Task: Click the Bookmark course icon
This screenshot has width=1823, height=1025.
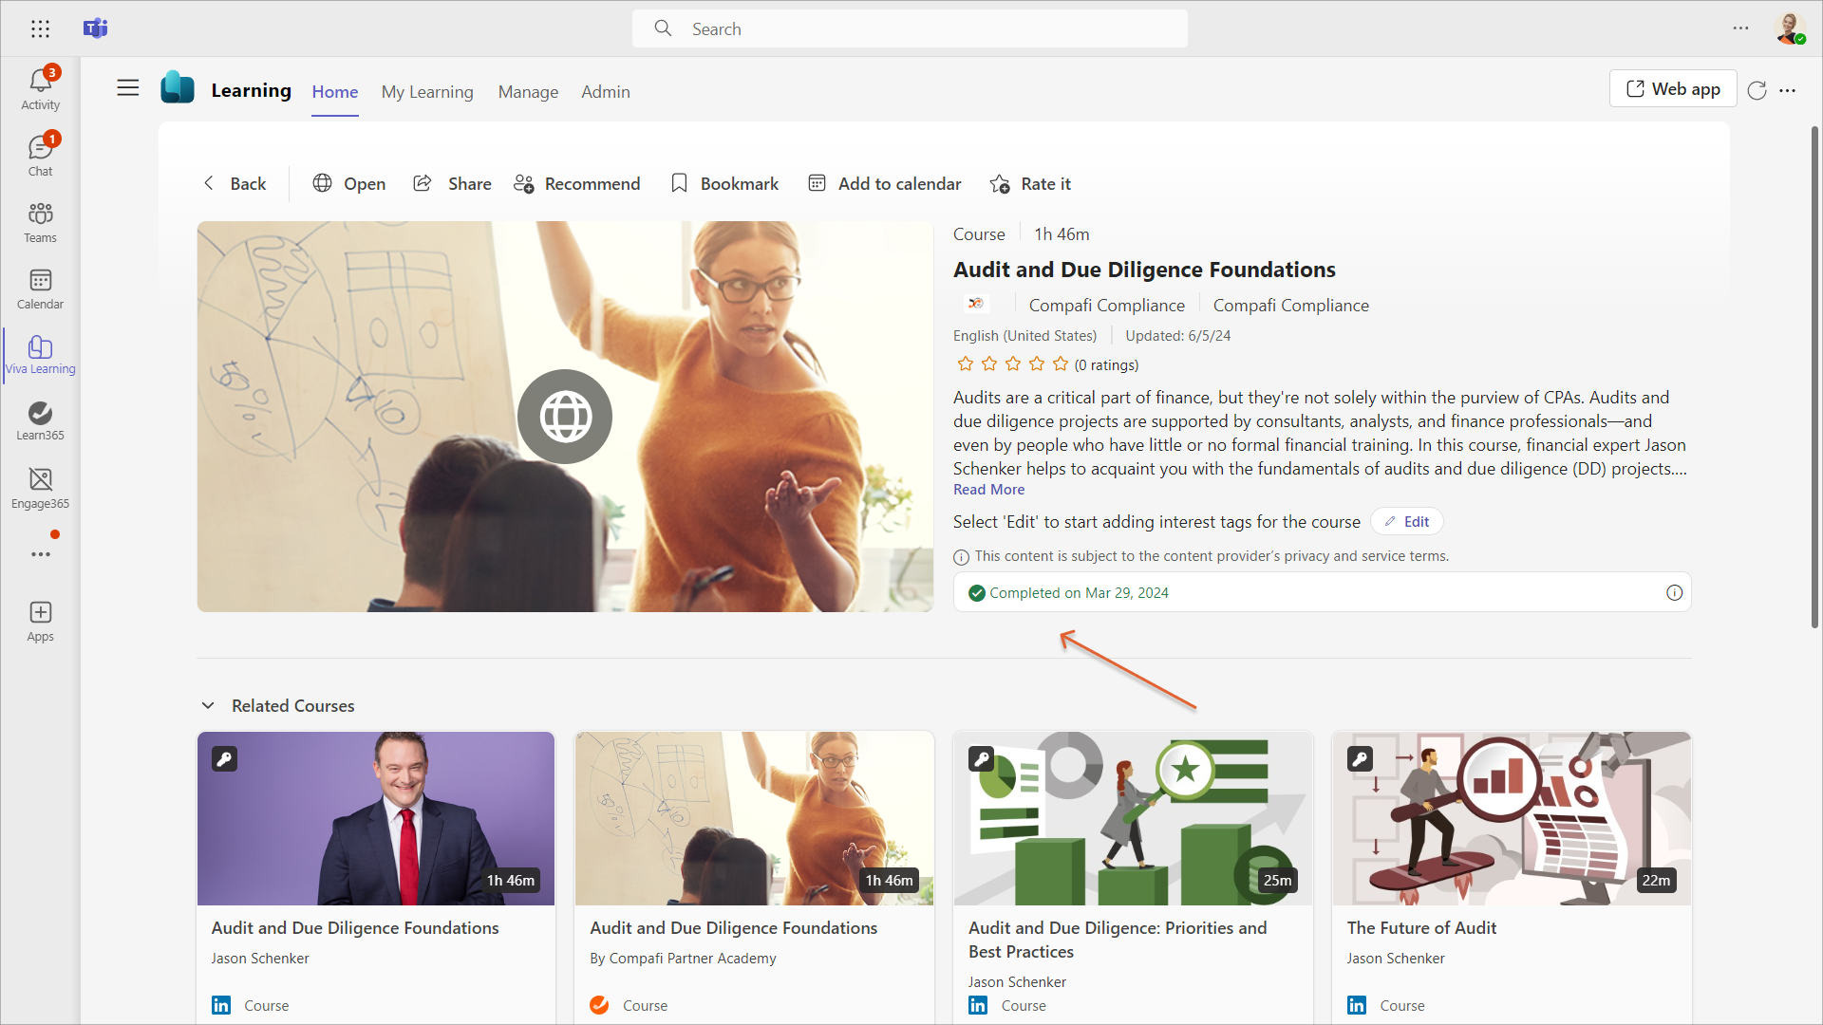Action: [x=679, y=183]
